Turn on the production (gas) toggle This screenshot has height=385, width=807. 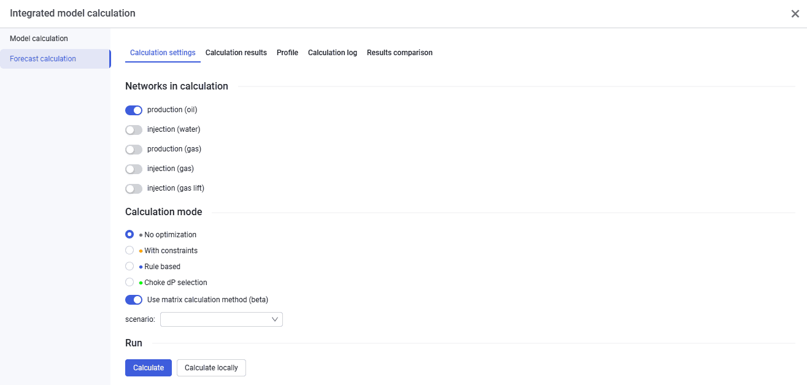point(134,150)
